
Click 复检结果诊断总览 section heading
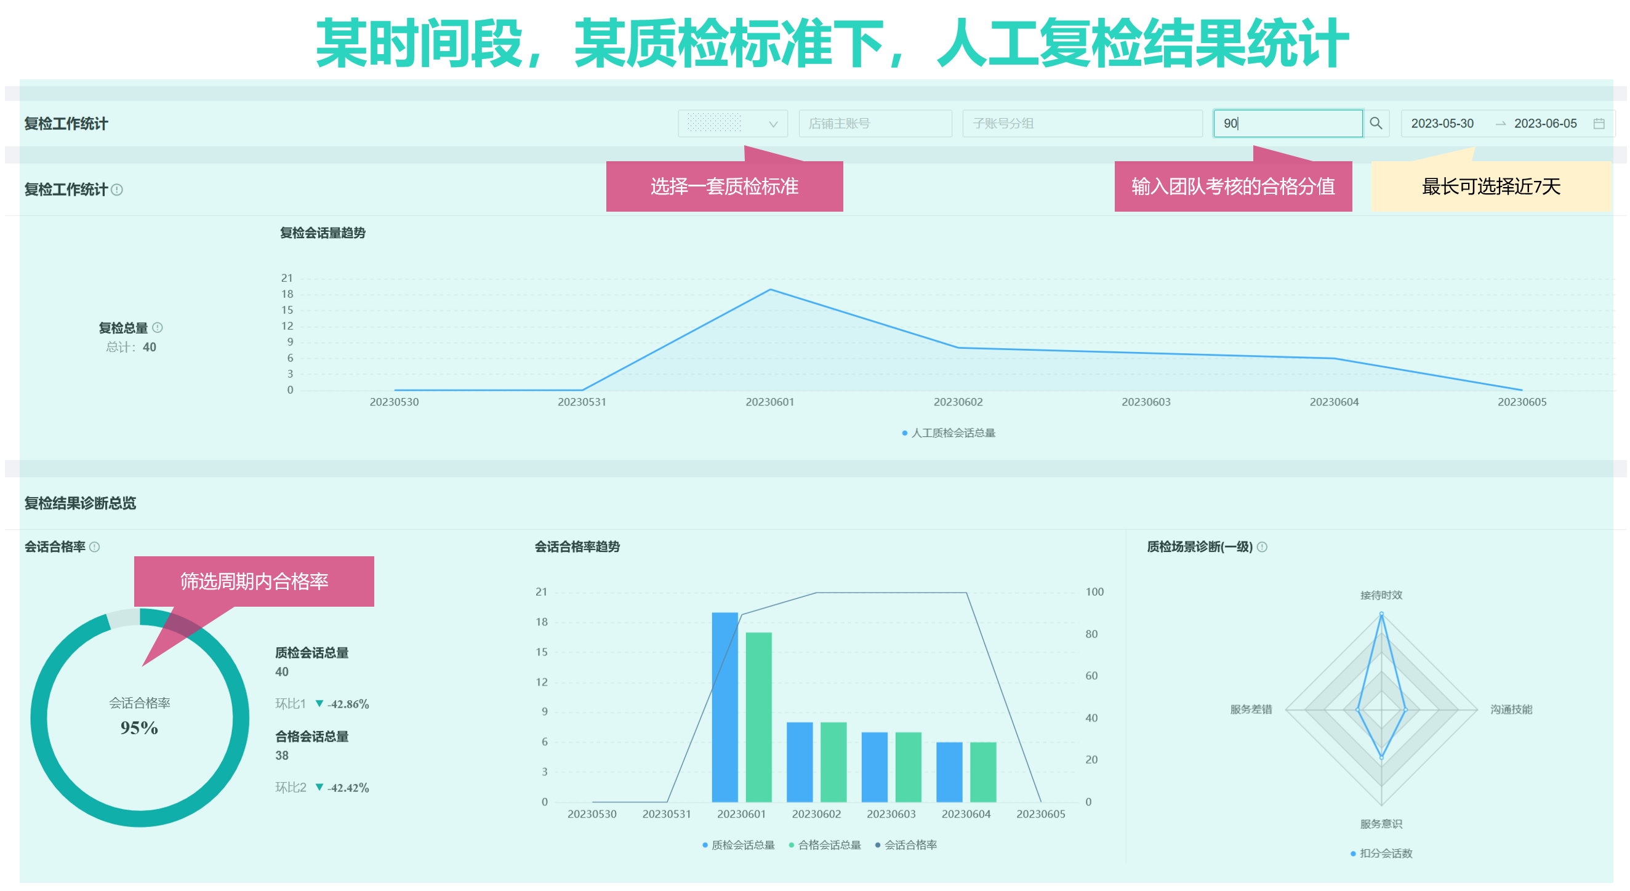81,503
